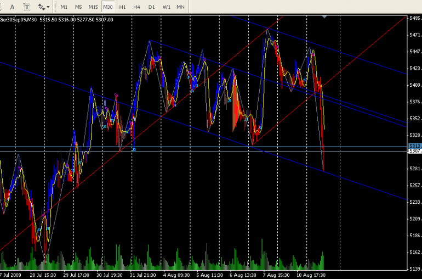This screenshot has height=279, width=422.
Task: Click the 31 Jul 21:30 time label
Action: pyautogui.click(x=143, y=275)
